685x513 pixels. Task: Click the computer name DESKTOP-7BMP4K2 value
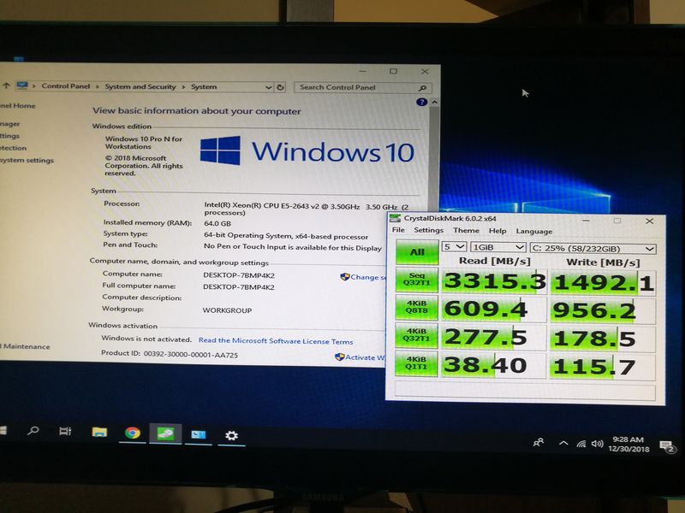(x=239, y=275)
